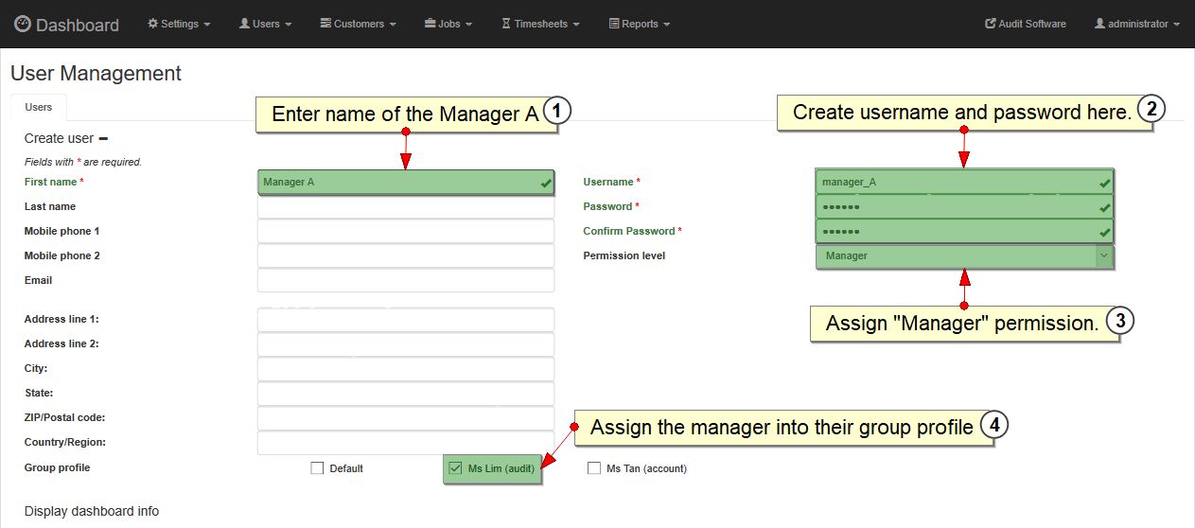Click the Users person icon
Screen dimensions: 1195x528
244,24
